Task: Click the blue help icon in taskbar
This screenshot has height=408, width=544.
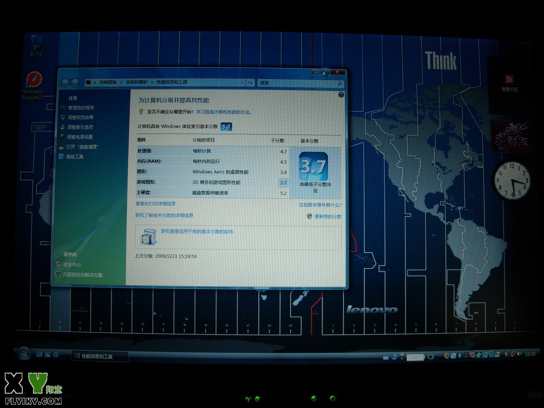Action: click(394, 357)
